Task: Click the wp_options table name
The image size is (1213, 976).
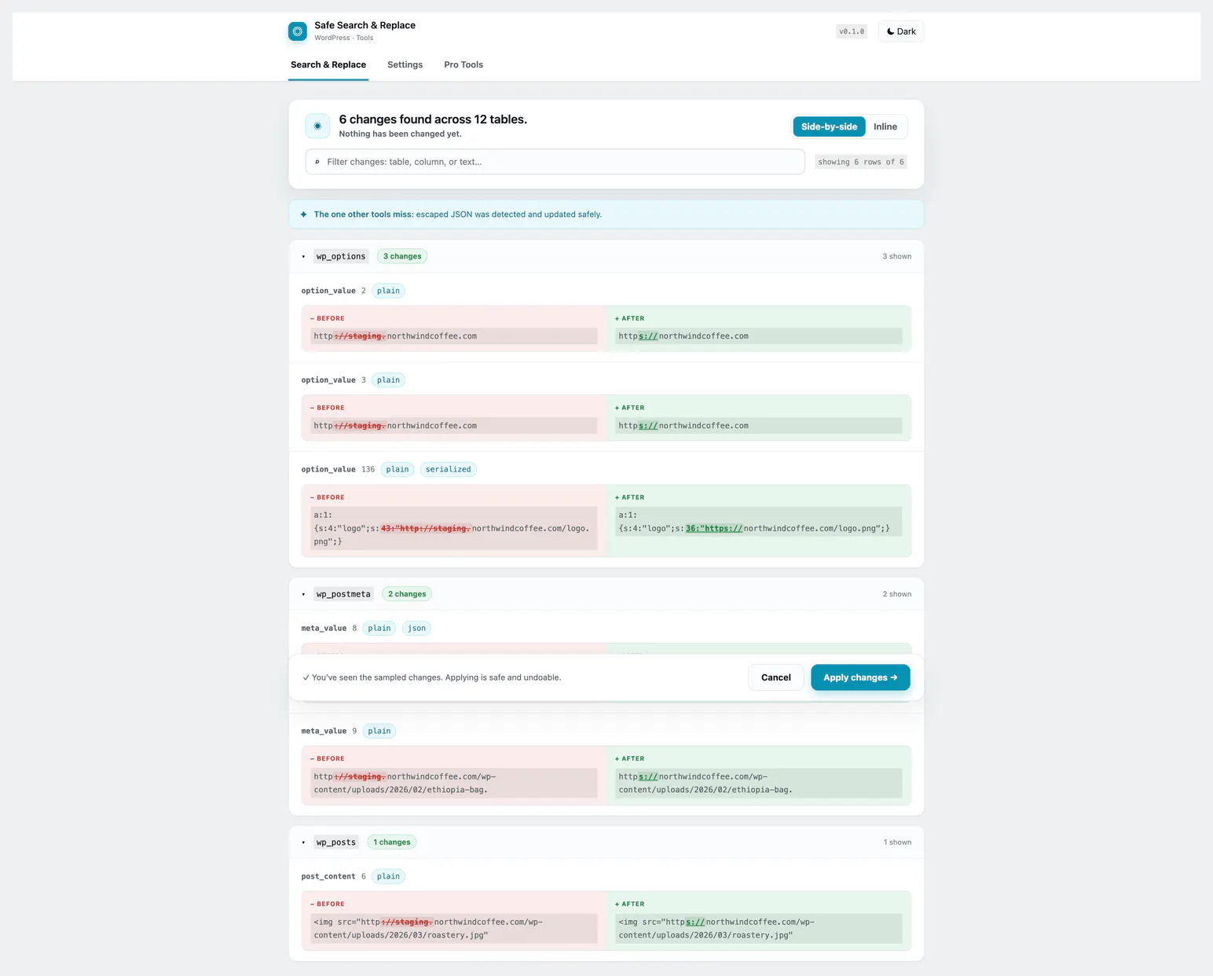Action: pyautogui.click(x=341, y=256)
